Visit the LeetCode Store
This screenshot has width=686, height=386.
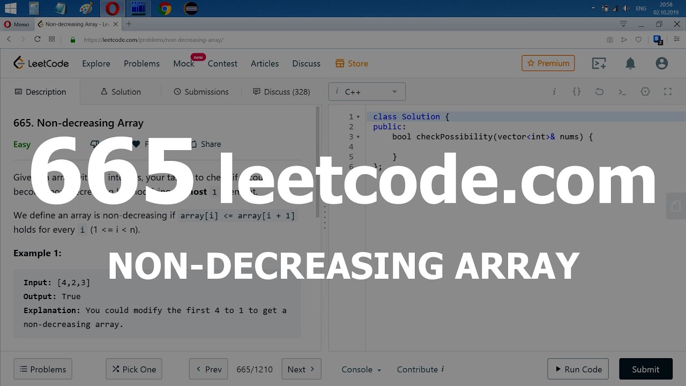[x=352, y=63]
